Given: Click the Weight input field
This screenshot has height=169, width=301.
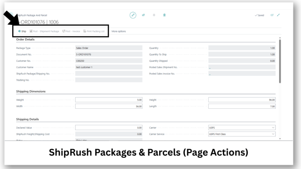Looking at the screenshot, I should 109,100.
